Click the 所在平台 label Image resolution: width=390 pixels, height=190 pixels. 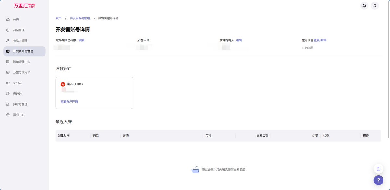(143, 40)
